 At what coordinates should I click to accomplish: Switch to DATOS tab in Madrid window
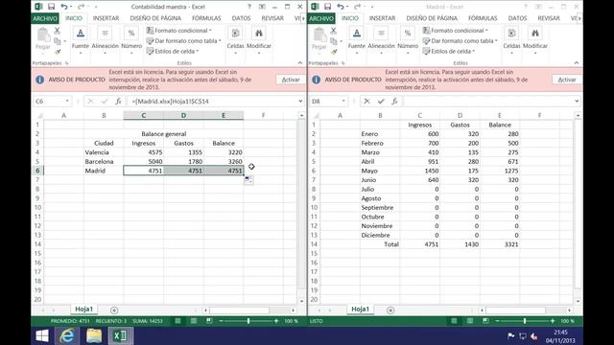(x=517, y=18)
